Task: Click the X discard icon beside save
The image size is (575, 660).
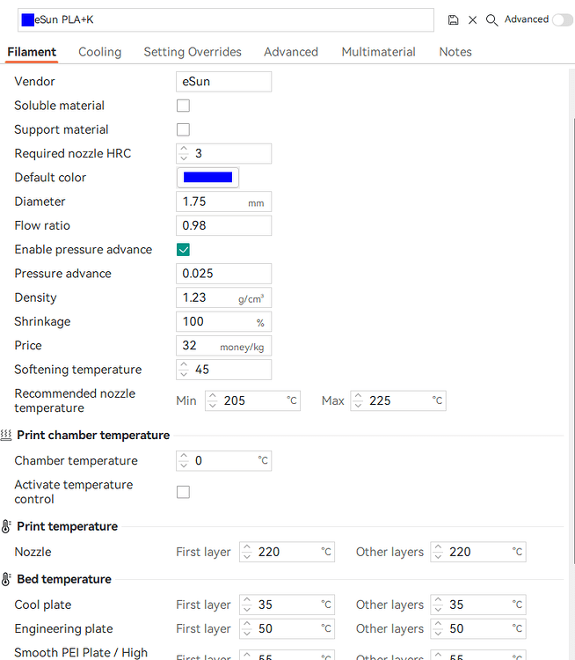Action: 472,19
